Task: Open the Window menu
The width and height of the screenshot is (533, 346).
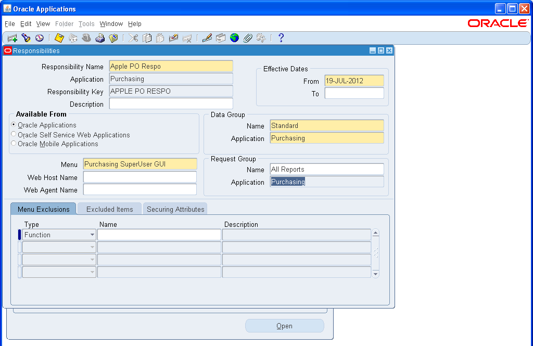Action: point(111,24)
